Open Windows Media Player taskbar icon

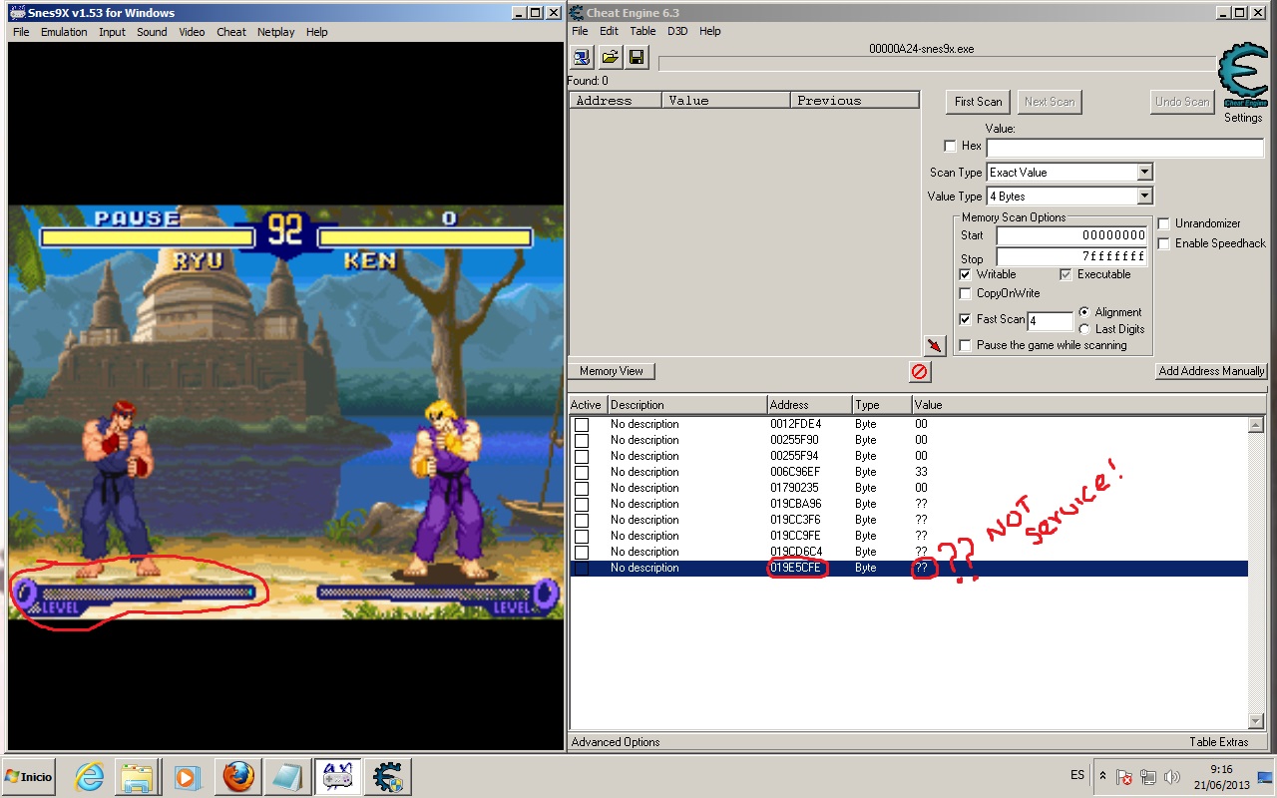tap(187, 776)
